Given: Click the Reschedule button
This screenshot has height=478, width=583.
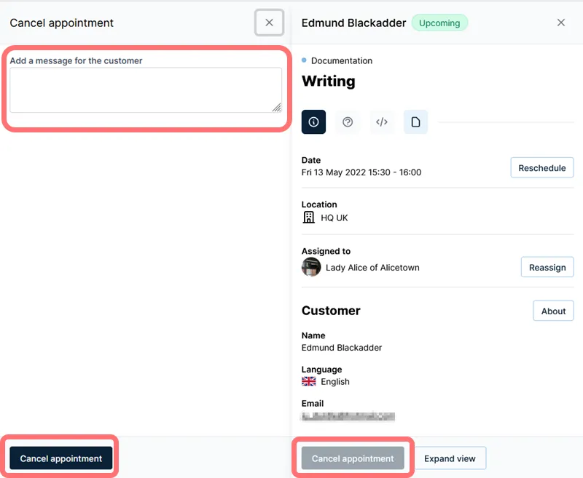Looking at the screenshot, I should click(x=542, y=168).
